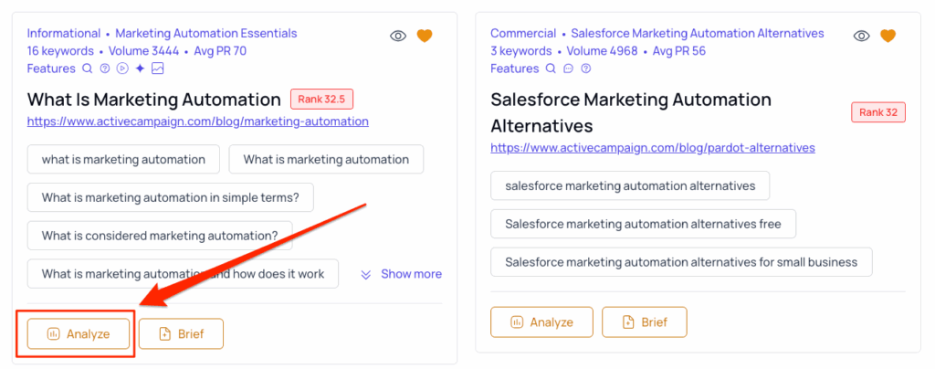Click the magnifier feature icon in Marketing Automation card

[x=88, y=69]
